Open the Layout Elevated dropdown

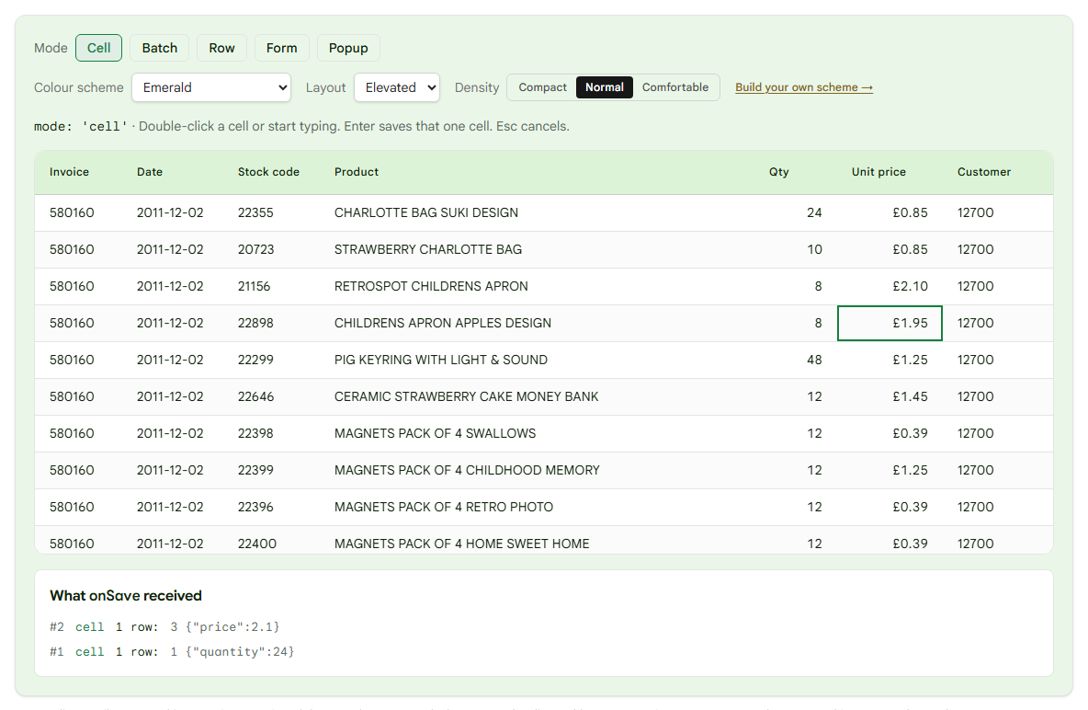tap(397, 87)
